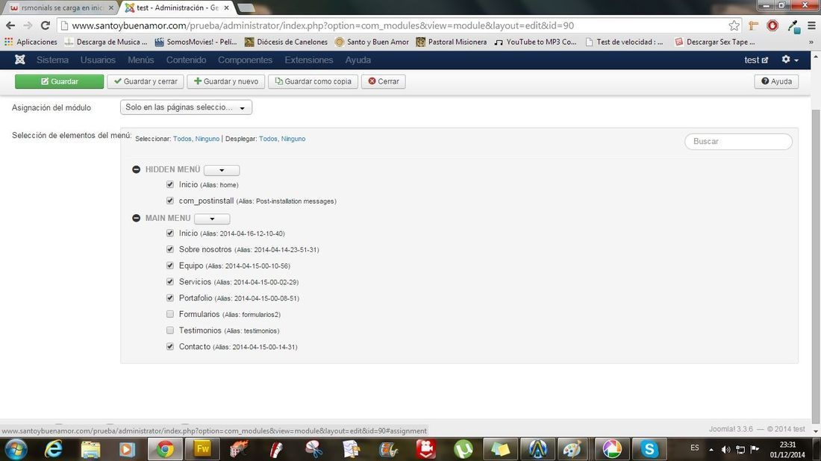Uncheck Sobre nosotros checkbox

point(170,250)
